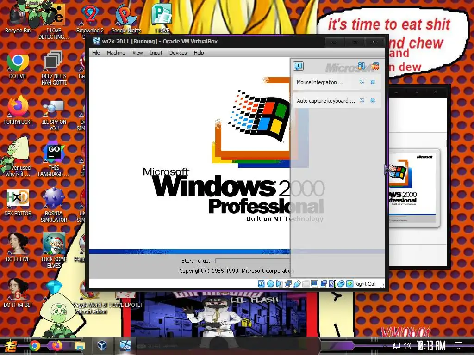The image size is (474, 355).
Task: Open the File menu
Action: click(x=96, y=53)
